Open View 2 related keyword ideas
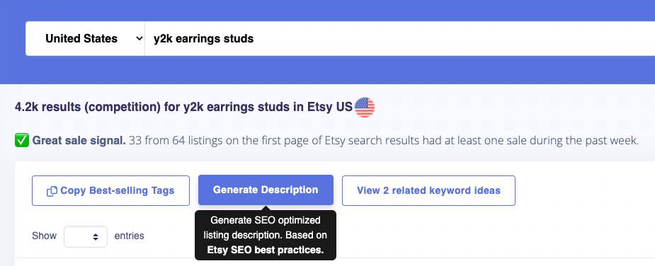 [428, 190]
